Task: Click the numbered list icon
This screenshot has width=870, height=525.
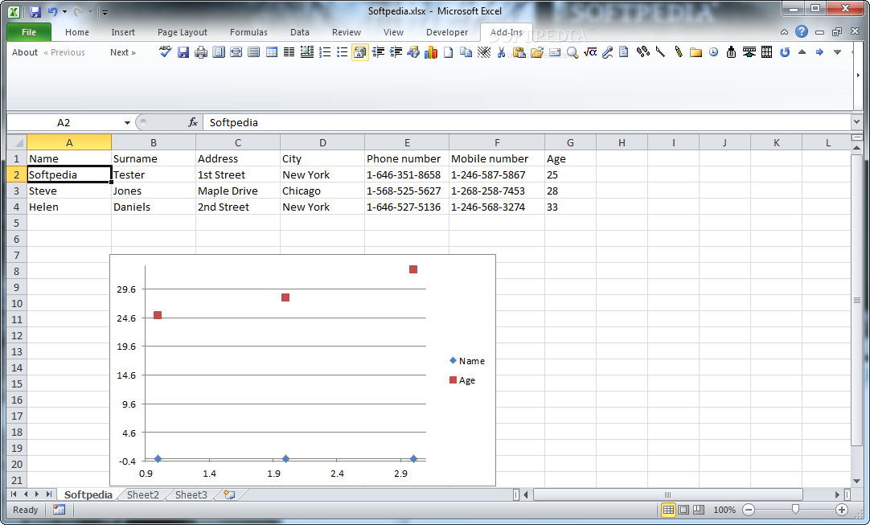Action: pyautogui.click(x=325, y=52)
